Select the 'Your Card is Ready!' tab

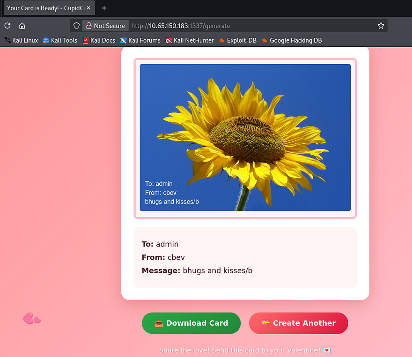tap(44, 8)
